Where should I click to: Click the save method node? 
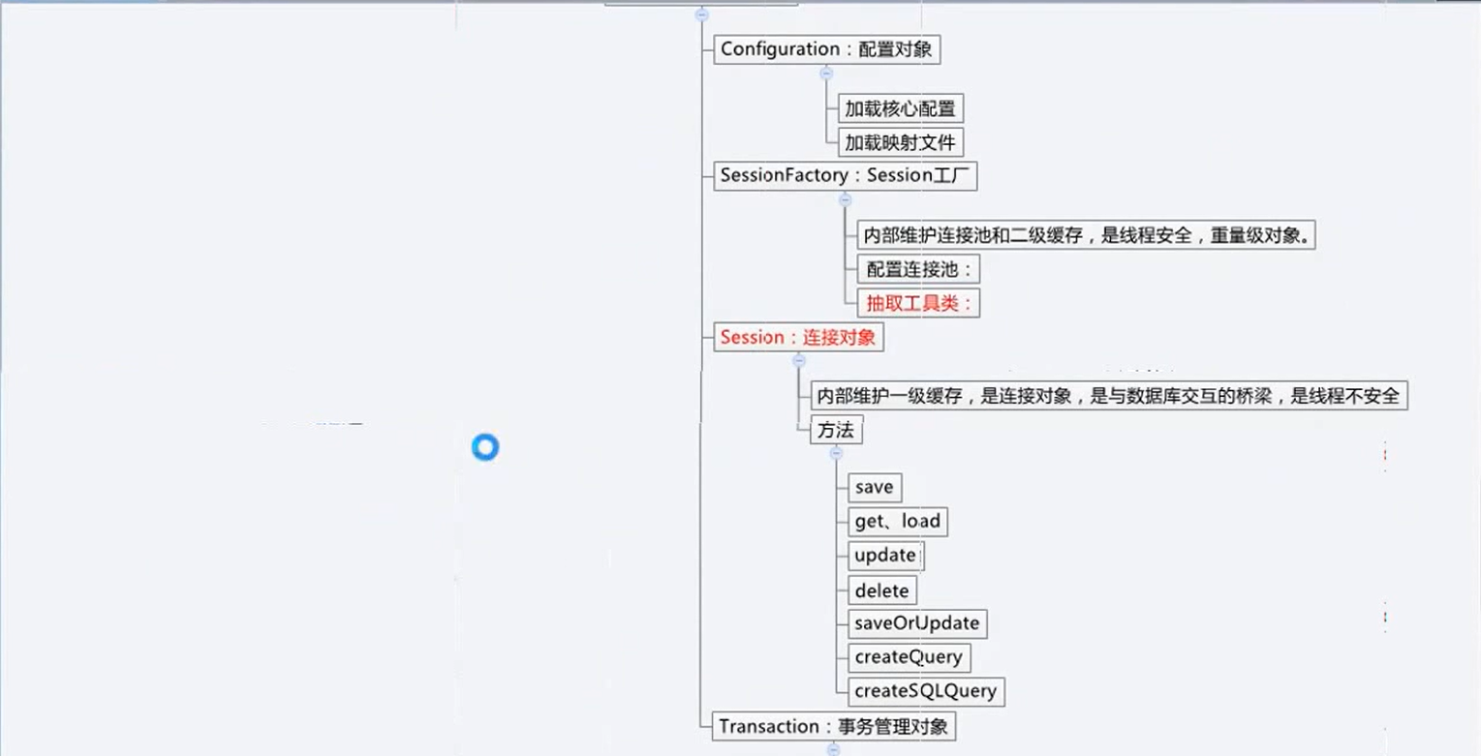click(874, 487)
